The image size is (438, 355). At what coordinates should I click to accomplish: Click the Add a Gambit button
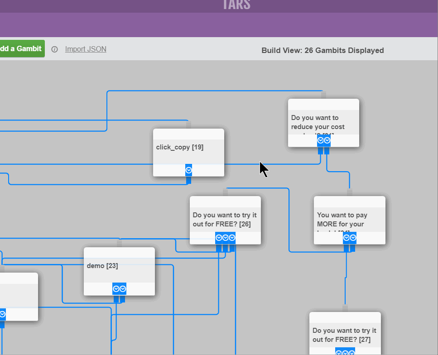pyautogui.click(x=22, y=48)
